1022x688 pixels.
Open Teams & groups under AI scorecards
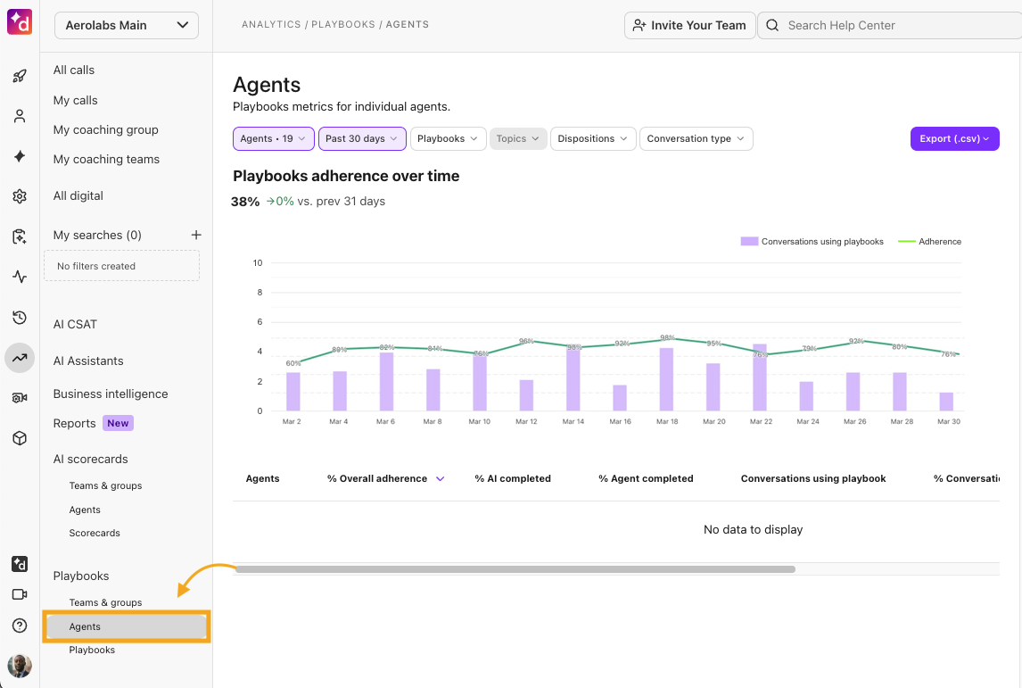click(x=105, y=485)
